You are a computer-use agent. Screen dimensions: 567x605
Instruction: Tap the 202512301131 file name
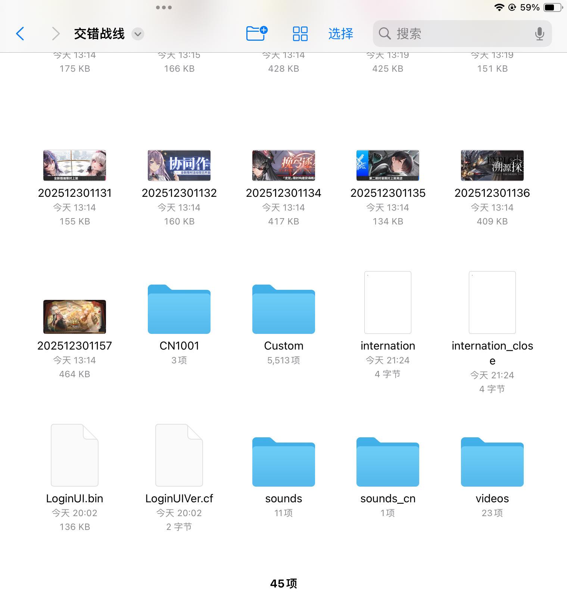point(75,193)
